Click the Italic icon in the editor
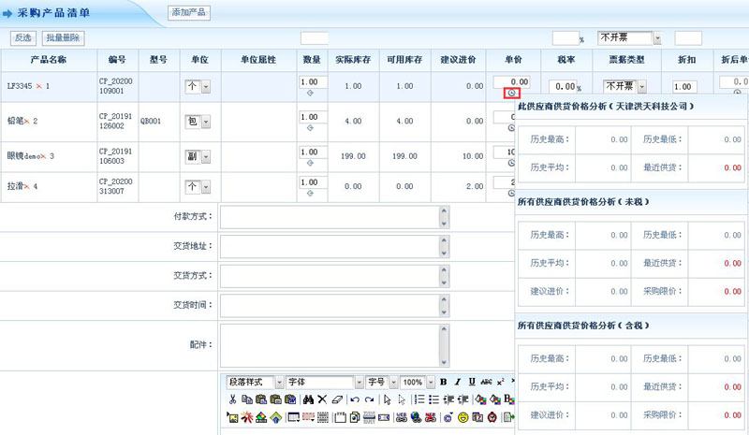The height and width of the screenshot is (435, 749). click(x=456, y=383)
